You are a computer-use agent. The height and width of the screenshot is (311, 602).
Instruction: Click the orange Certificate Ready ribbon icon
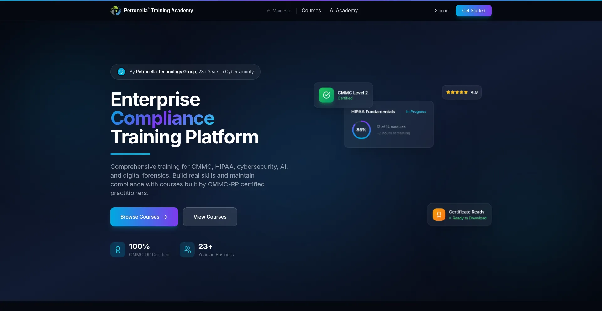point(439,215)
